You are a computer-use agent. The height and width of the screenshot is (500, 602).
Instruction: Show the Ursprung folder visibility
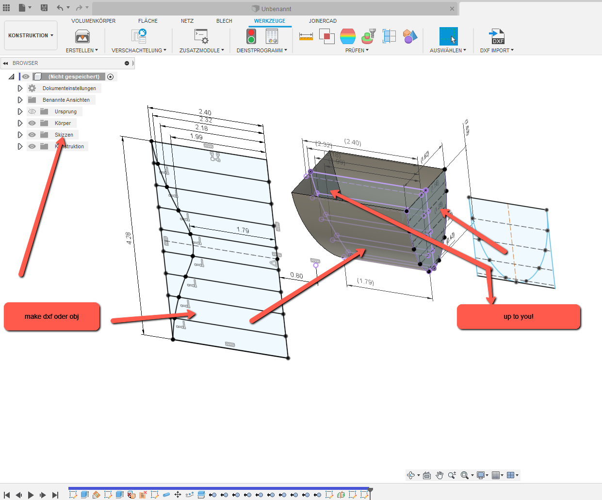point(32,111)
